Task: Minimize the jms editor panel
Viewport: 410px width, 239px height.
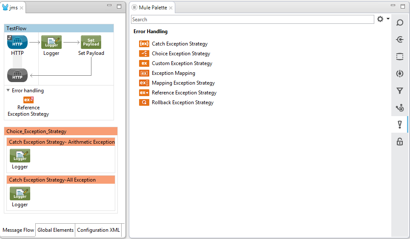Action: [109, 5]
